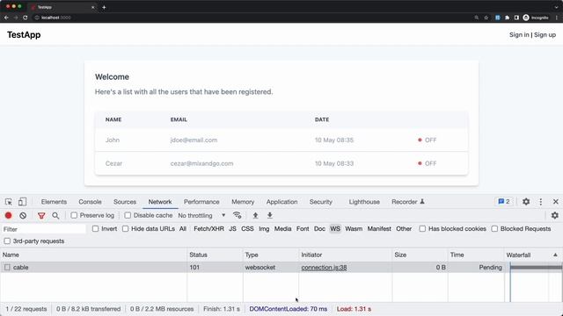This screenshot has width=563, height=316.
Task: Check the Invert filter checkbox
Action: point(95,228)
